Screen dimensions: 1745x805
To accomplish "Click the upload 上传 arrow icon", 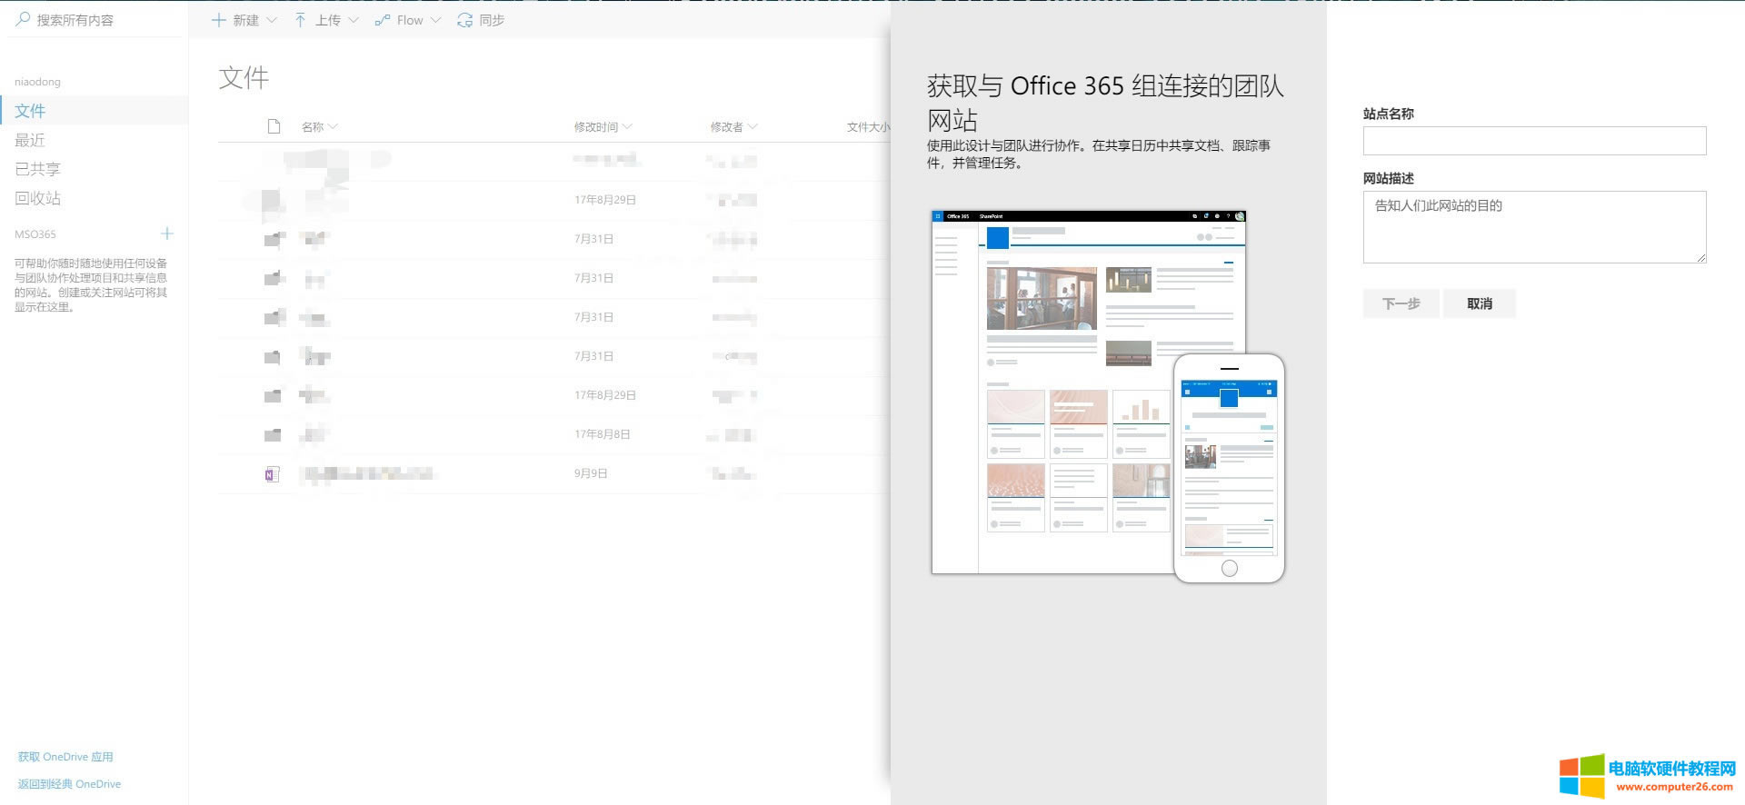I will pos(301,20).
